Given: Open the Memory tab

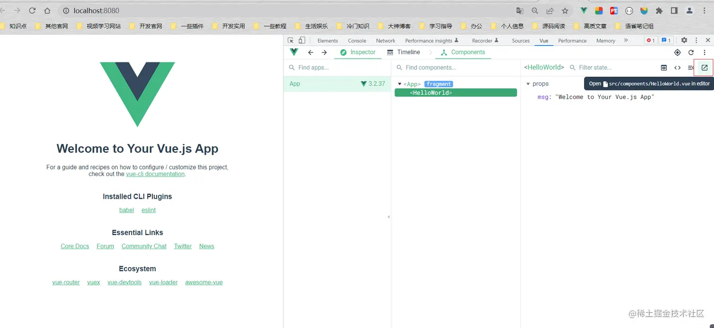Looking at the screenshot, I should tap(605, 41).
